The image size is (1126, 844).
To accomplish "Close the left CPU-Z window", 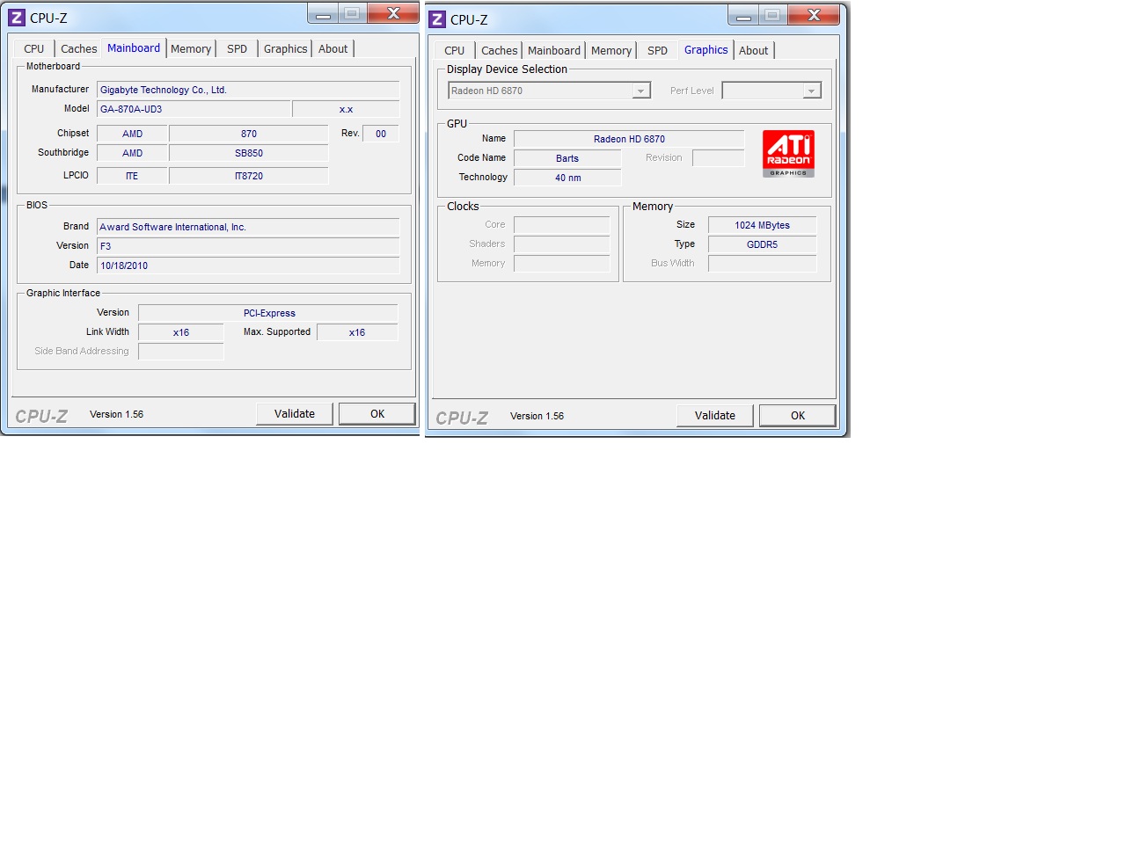I will [x=393, y=14].
